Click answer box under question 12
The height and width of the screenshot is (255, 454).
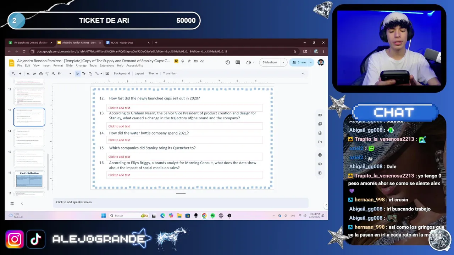pos(184,108)
